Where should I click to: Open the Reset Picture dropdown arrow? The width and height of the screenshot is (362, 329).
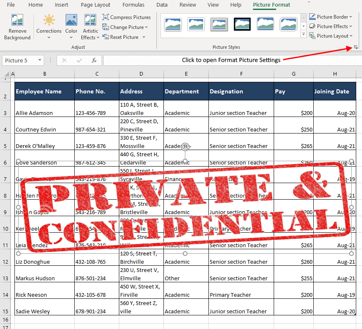(144, 37)
